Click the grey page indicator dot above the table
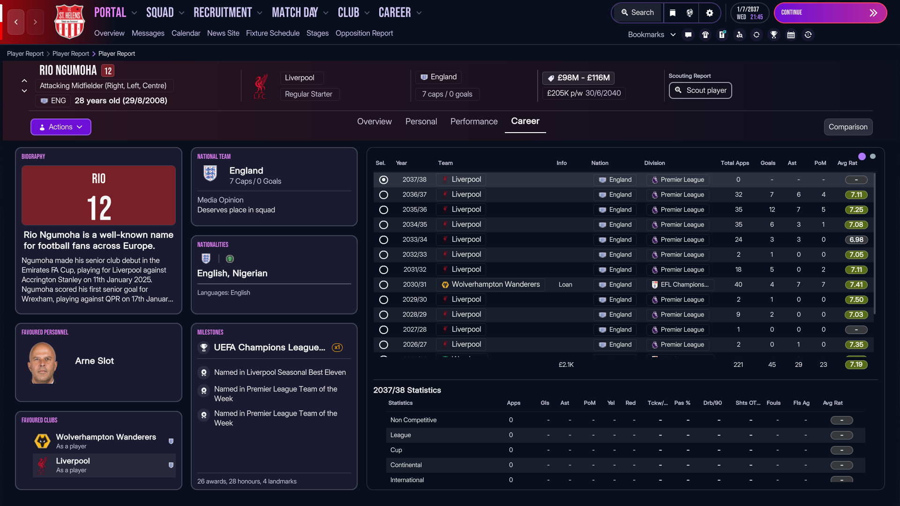This screenshot has width=900, height=506. [x=873, y=156]
